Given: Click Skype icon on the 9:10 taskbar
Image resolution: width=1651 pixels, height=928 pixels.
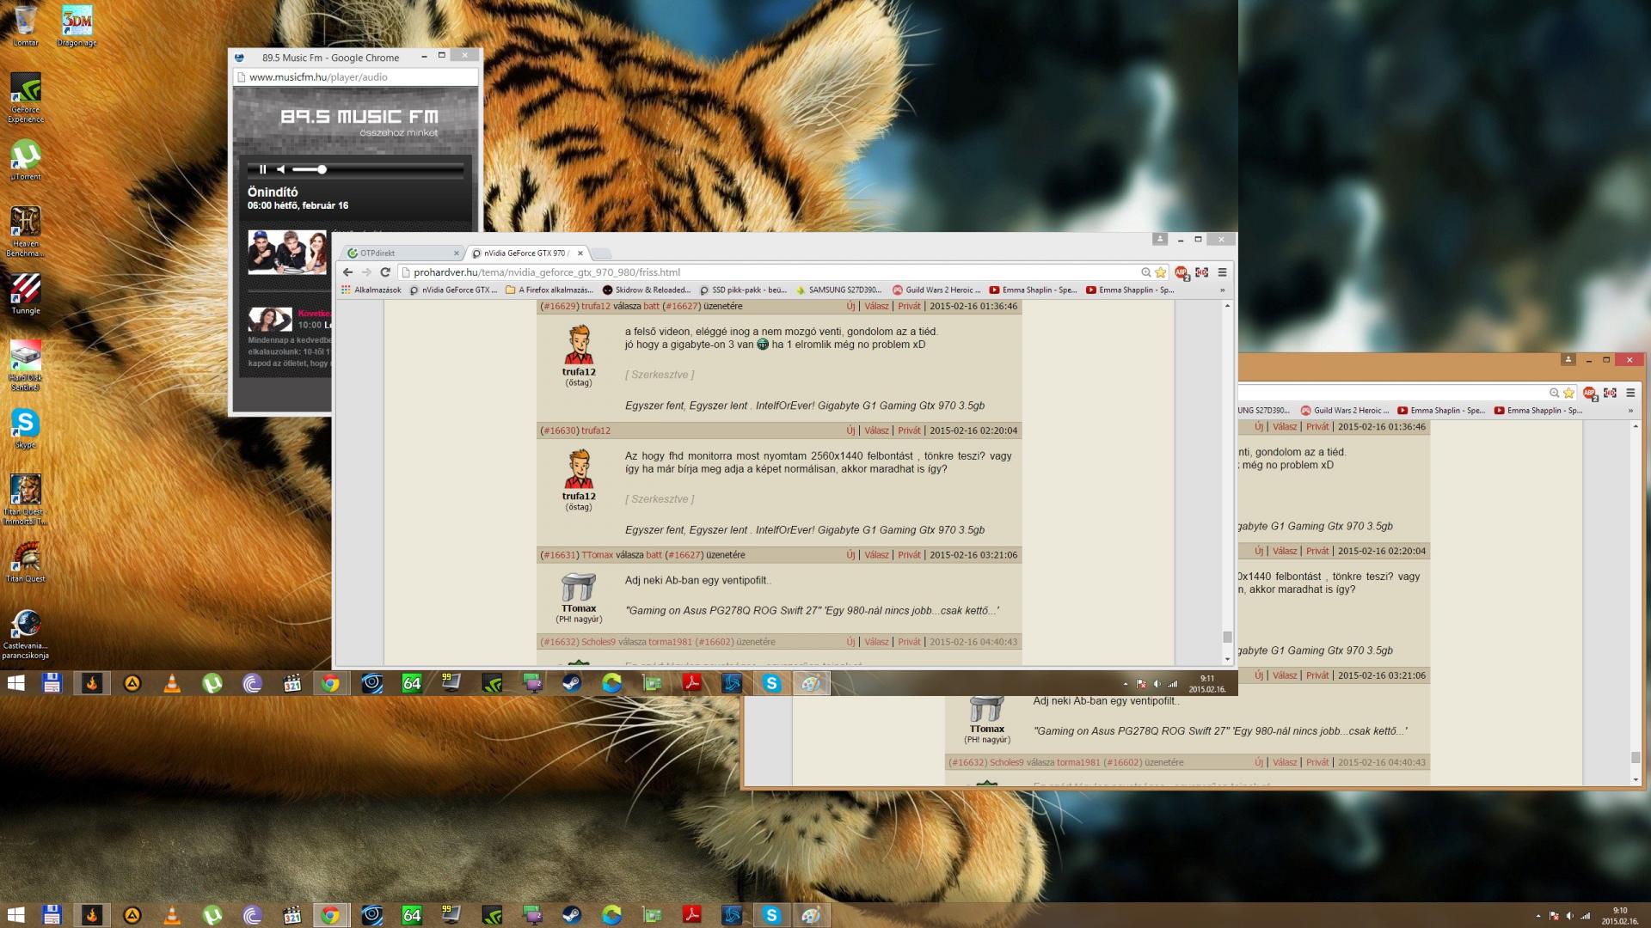Looking at the screenshot, I should click(771, 915).
